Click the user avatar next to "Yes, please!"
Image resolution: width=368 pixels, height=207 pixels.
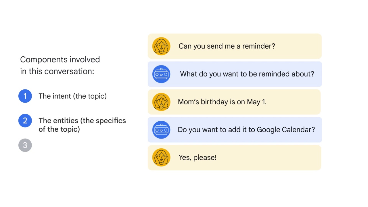[x=161, y=158]
